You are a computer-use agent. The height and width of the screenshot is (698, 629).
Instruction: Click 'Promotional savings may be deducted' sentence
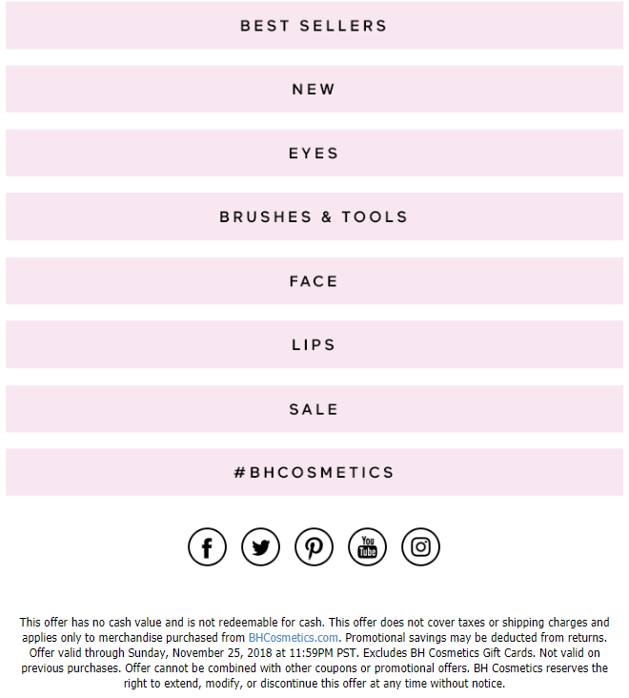(476, 638)
